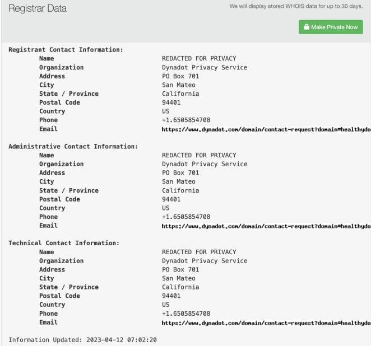Select the Technical Contact Information heading
The image size is (371, 346).
(64, 243)
